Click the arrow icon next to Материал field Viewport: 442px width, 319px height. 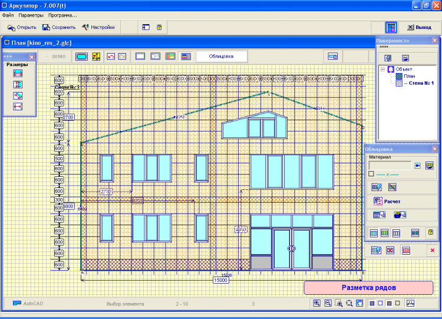pyautogui.click(x=418, y=166)
